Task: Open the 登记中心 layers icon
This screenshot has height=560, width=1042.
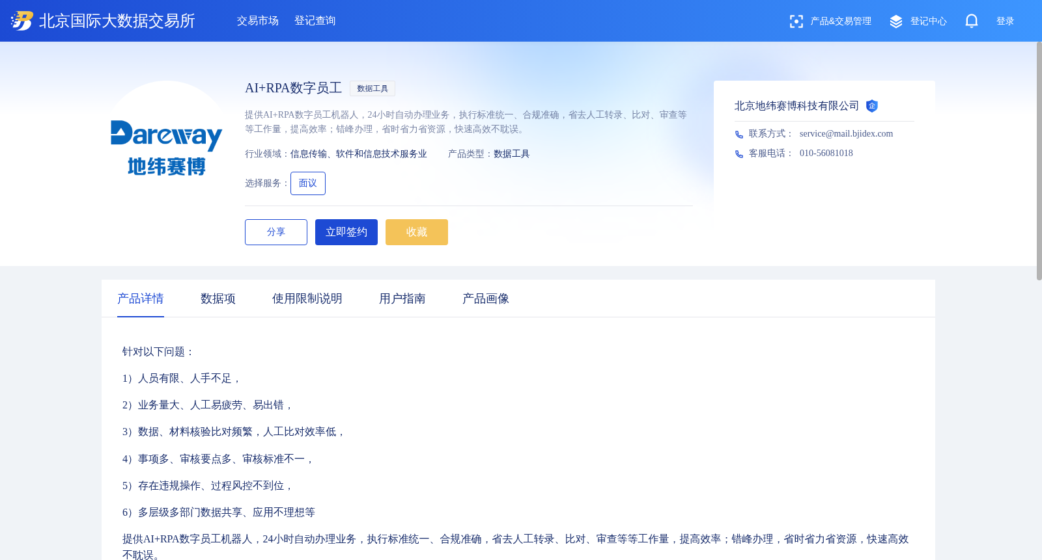Action: tap(896, 21)
